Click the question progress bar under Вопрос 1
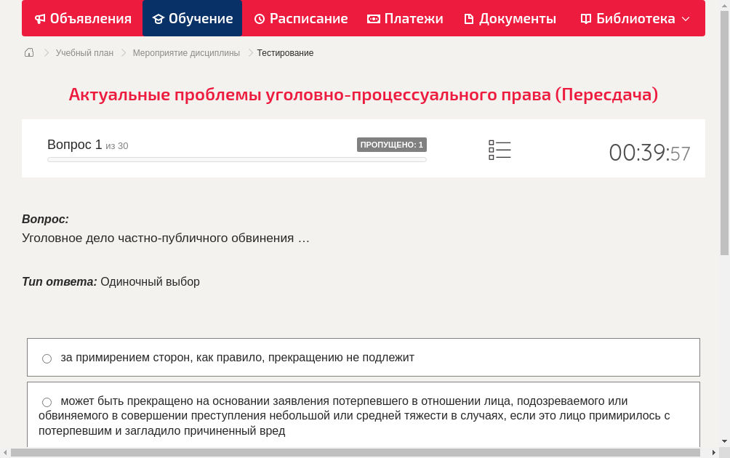This screenshot has width=730, height=458. click(236, 158)
